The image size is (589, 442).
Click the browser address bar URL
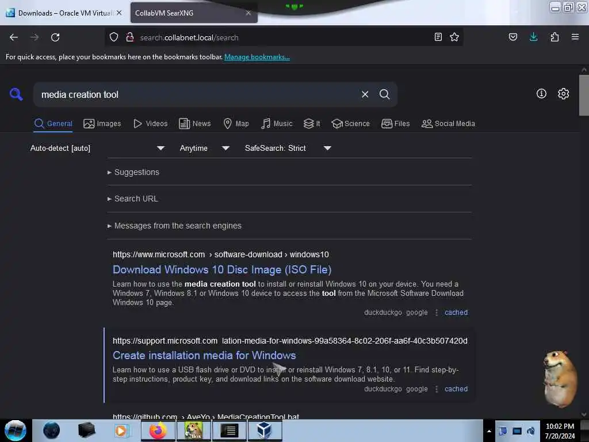click(x=189, y=37)
